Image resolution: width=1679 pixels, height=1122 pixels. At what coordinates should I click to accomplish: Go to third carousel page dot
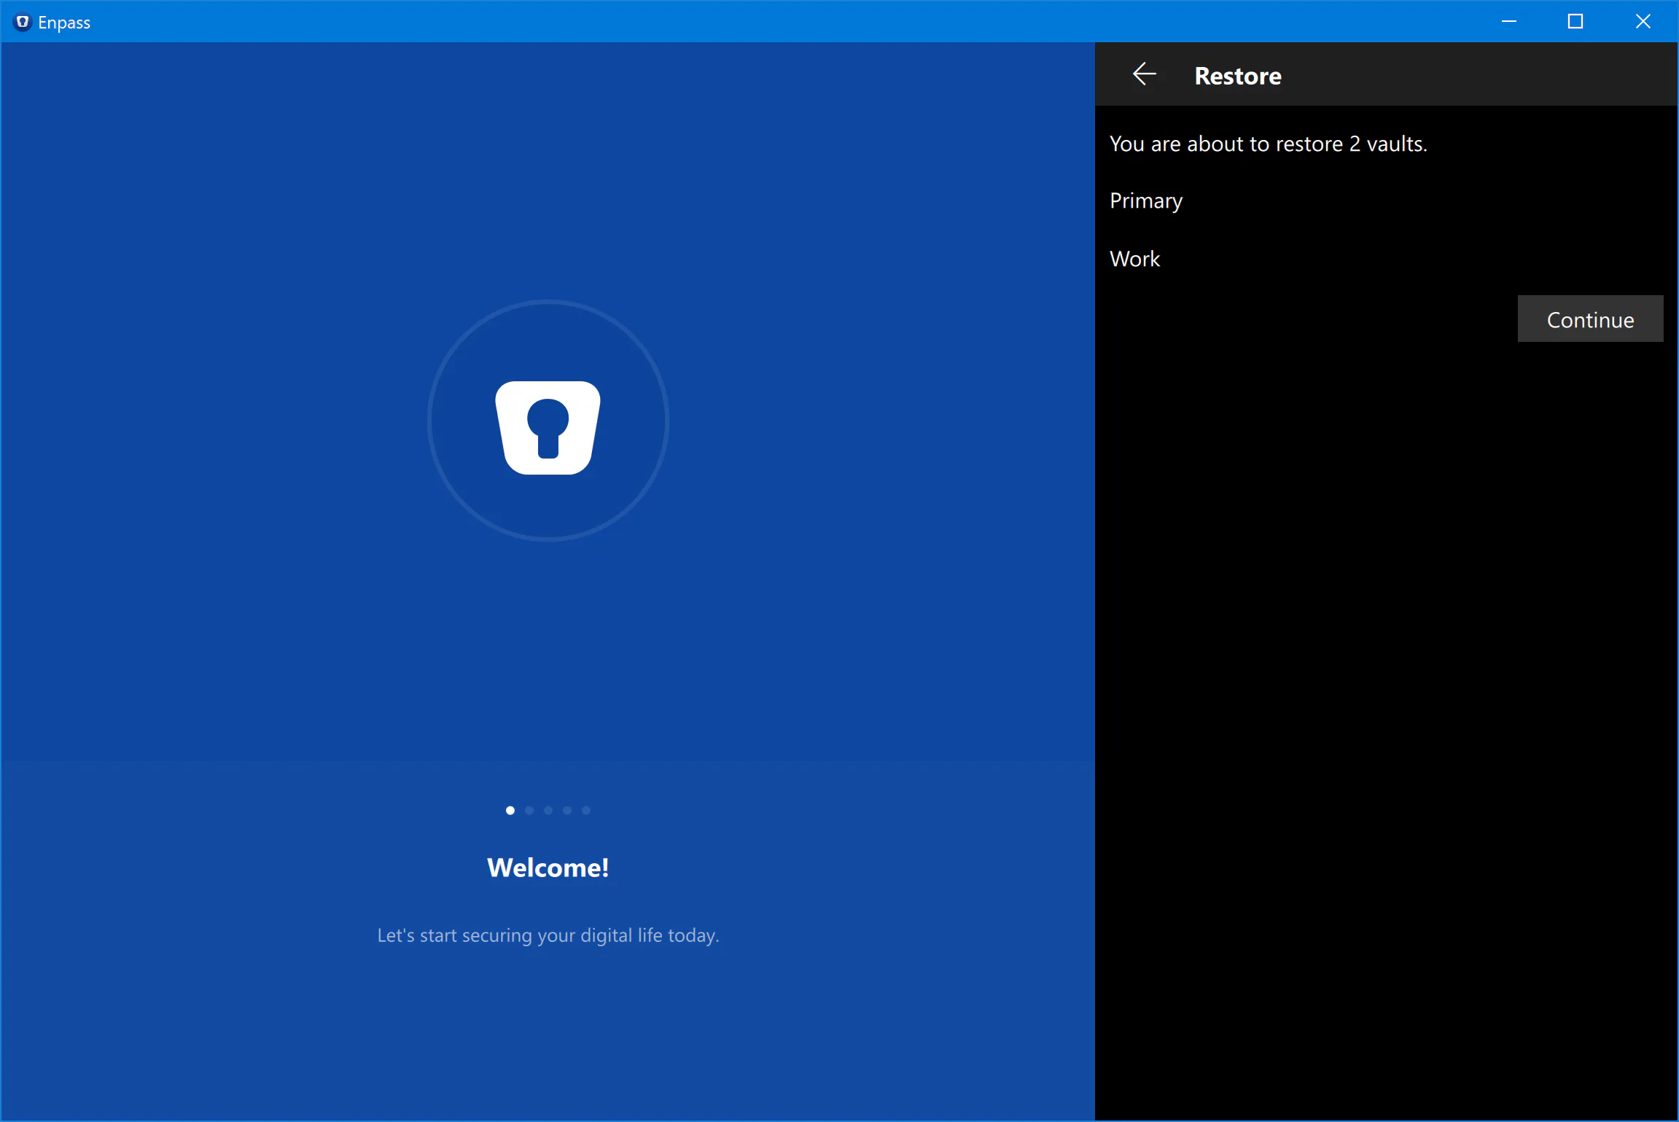(548, 810)
